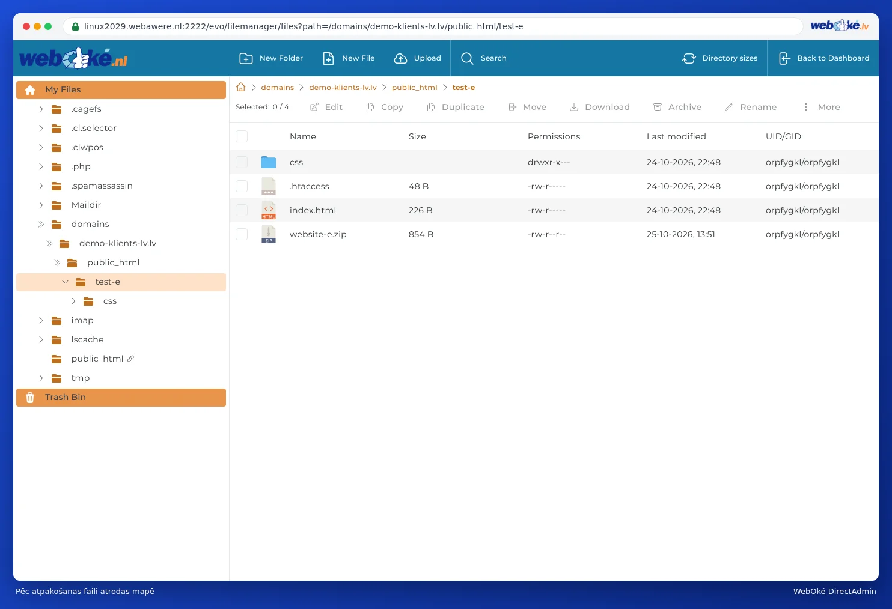Click the New Folder icon
The width and height of the screenshot is (892, 609).
tap(246, 58)
